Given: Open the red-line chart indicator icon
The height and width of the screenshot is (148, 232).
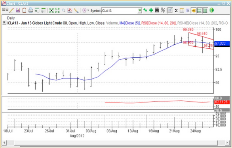Looking at the screenshot, I should click(x=70, y=10).
